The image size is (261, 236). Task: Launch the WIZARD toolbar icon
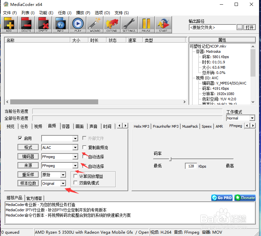[95, 25]
